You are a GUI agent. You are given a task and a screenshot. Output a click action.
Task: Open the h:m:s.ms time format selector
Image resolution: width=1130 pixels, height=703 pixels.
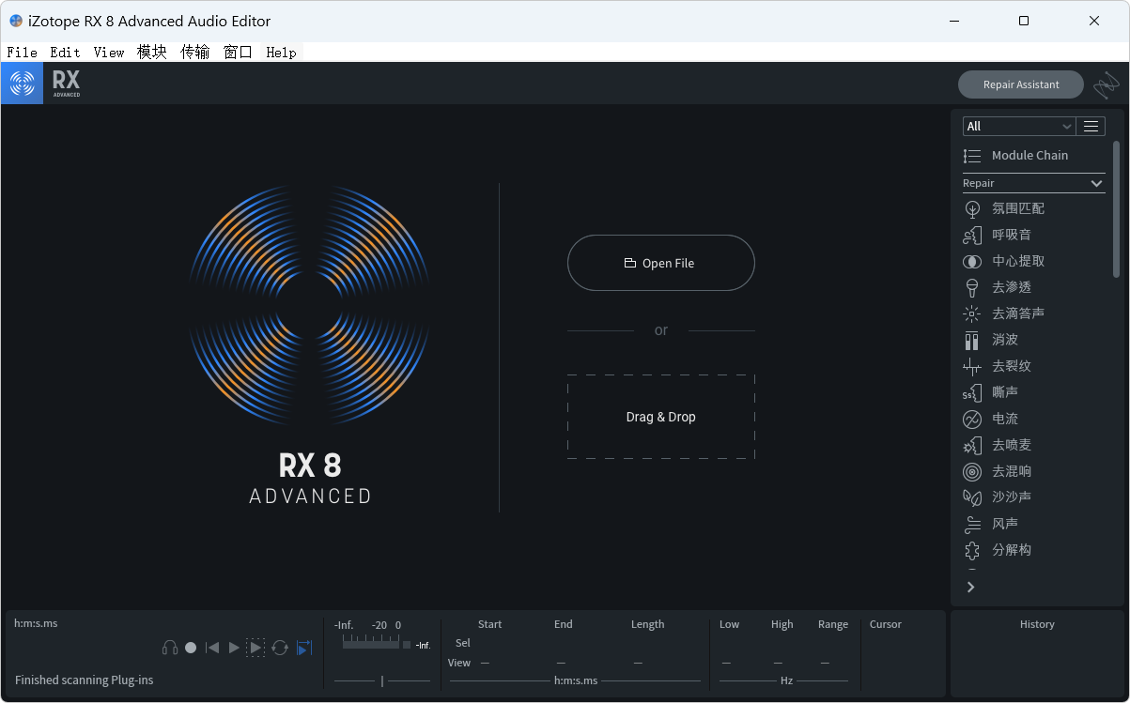tap(36, 623)
